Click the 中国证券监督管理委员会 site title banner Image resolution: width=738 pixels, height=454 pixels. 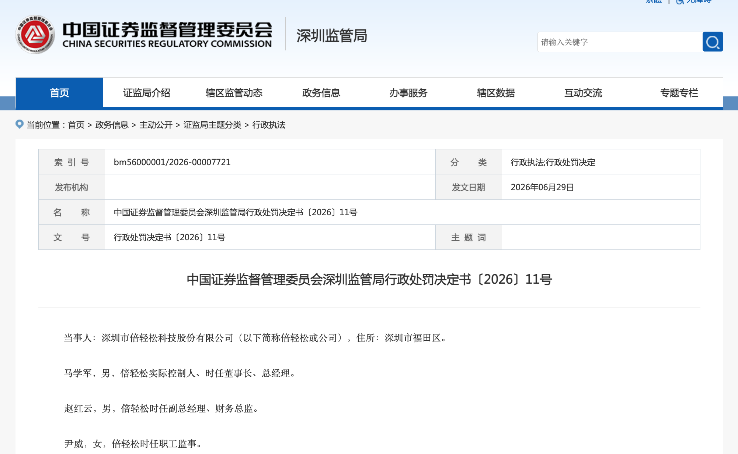click(167, 35)
